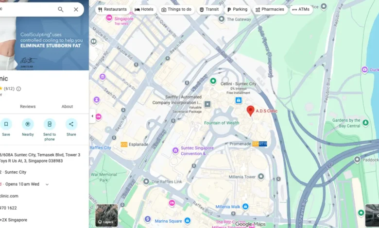
Task: Show Parking locations on map
Action: pos(237,9)
